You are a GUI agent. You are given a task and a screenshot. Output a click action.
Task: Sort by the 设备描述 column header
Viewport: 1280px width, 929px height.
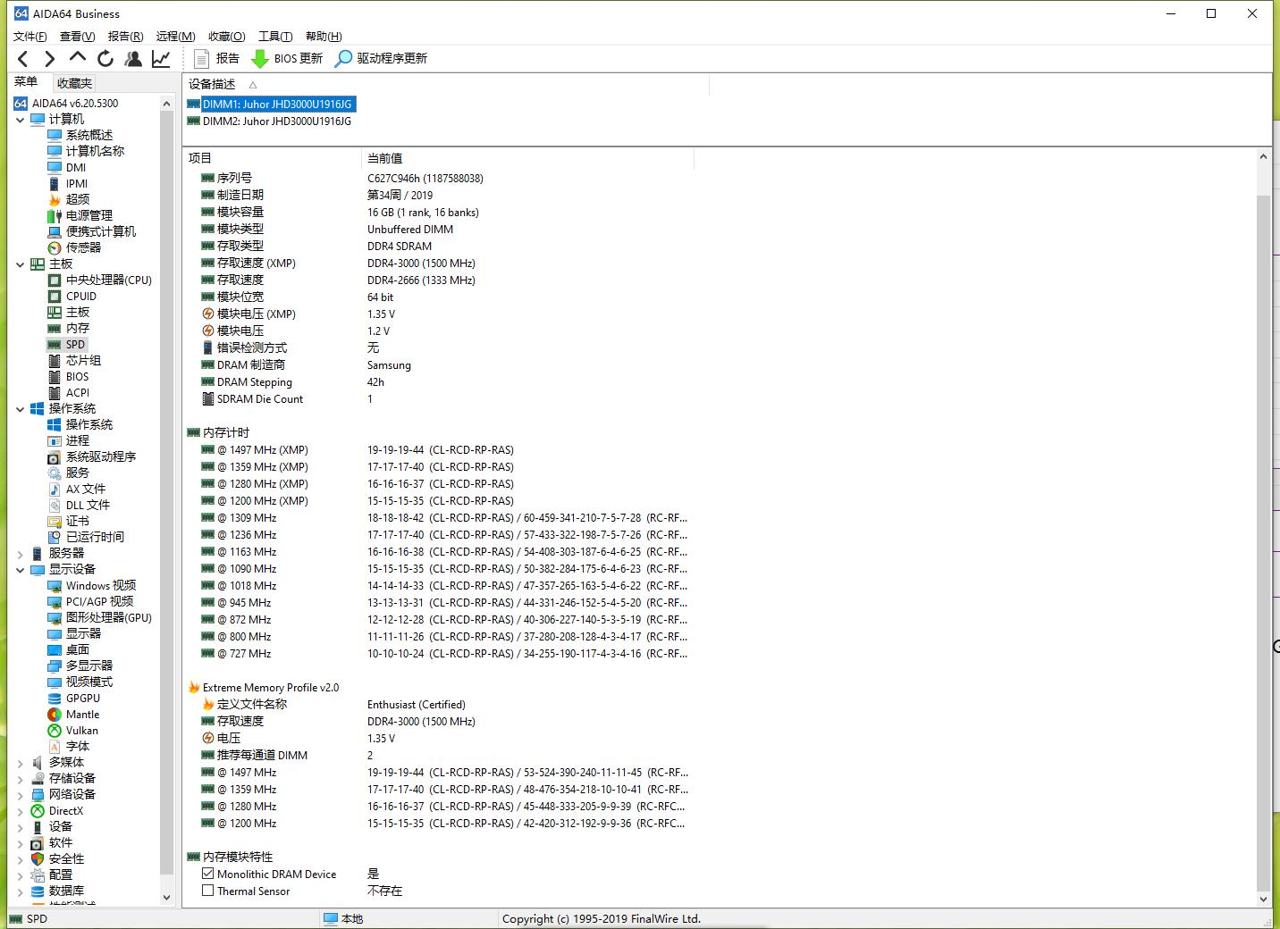(x=445, y=84)
